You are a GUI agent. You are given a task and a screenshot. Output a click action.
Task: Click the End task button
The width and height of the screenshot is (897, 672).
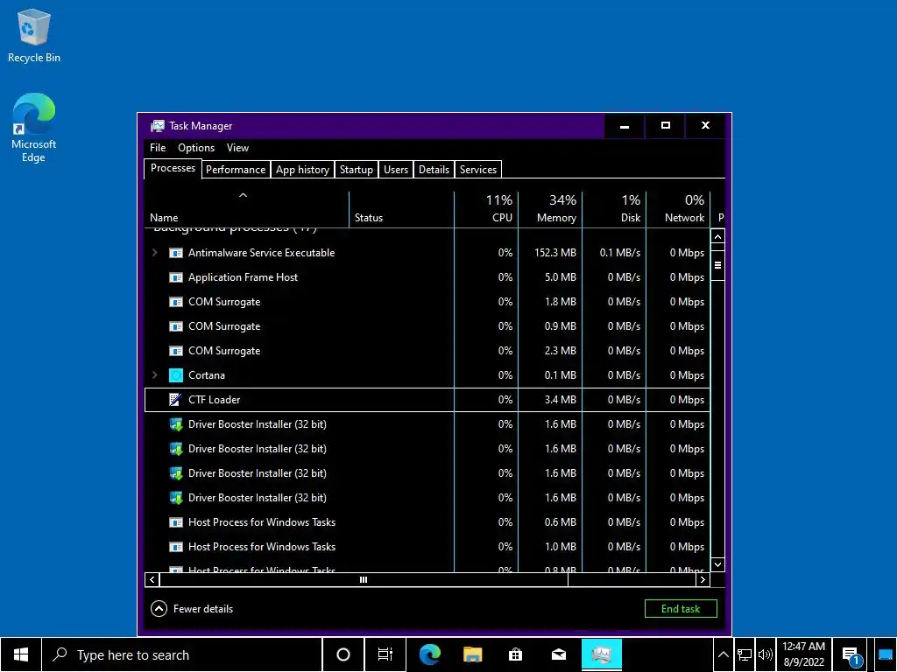tap(681, 609)
